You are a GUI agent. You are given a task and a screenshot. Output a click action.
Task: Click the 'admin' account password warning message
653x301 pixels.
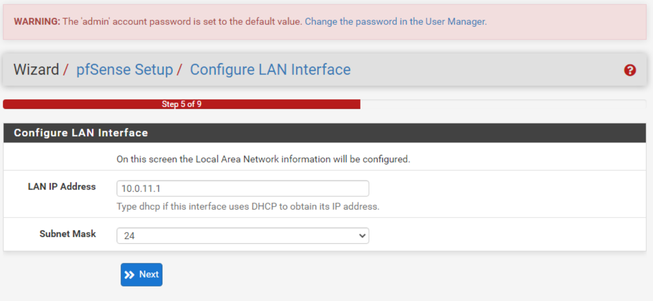(182, 22)
